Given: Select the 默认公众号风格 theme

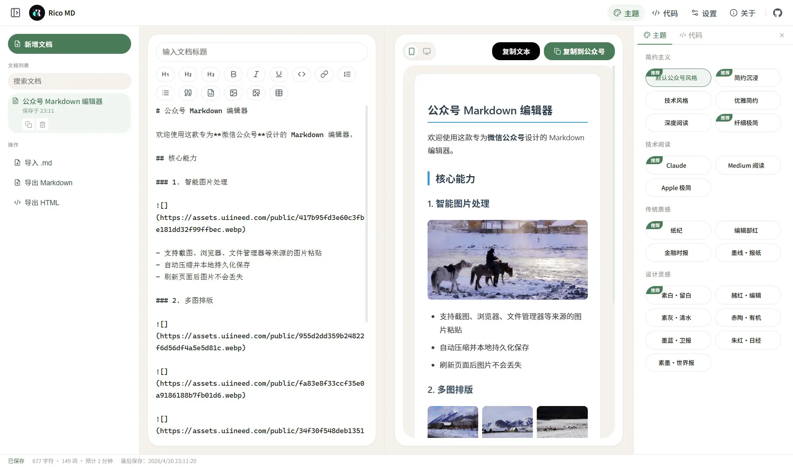Looking at the screenshot, I should click(x=678, y=78).
